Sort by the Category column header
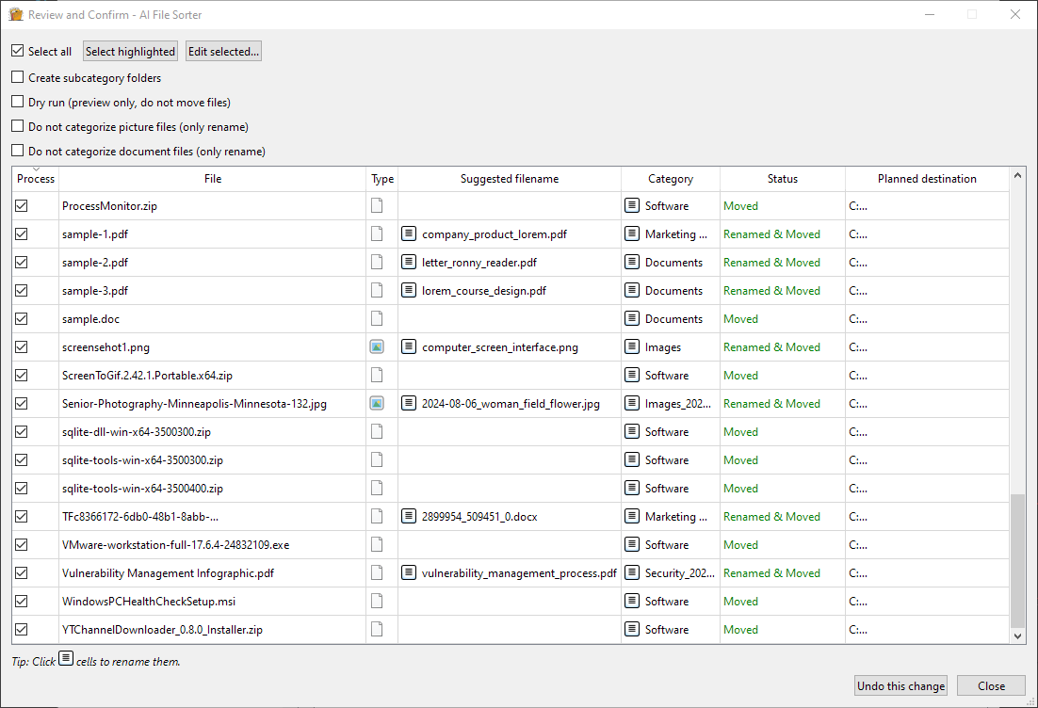The height and width of the screenshot is (708, 1038). click(x=670, y=179)
